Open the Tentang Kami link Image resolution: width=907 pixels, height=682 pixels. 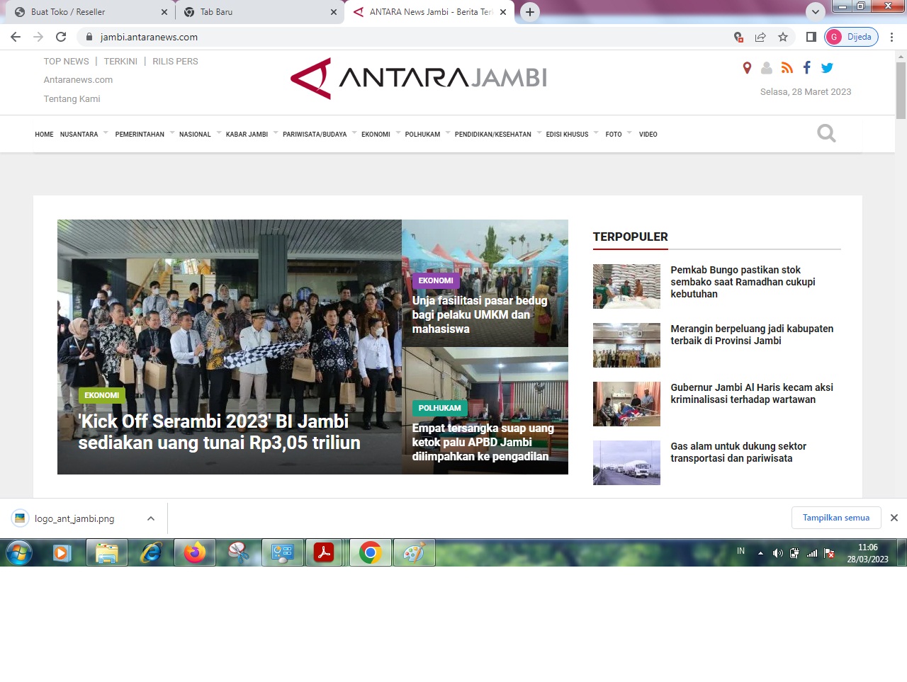pos(72,99)
